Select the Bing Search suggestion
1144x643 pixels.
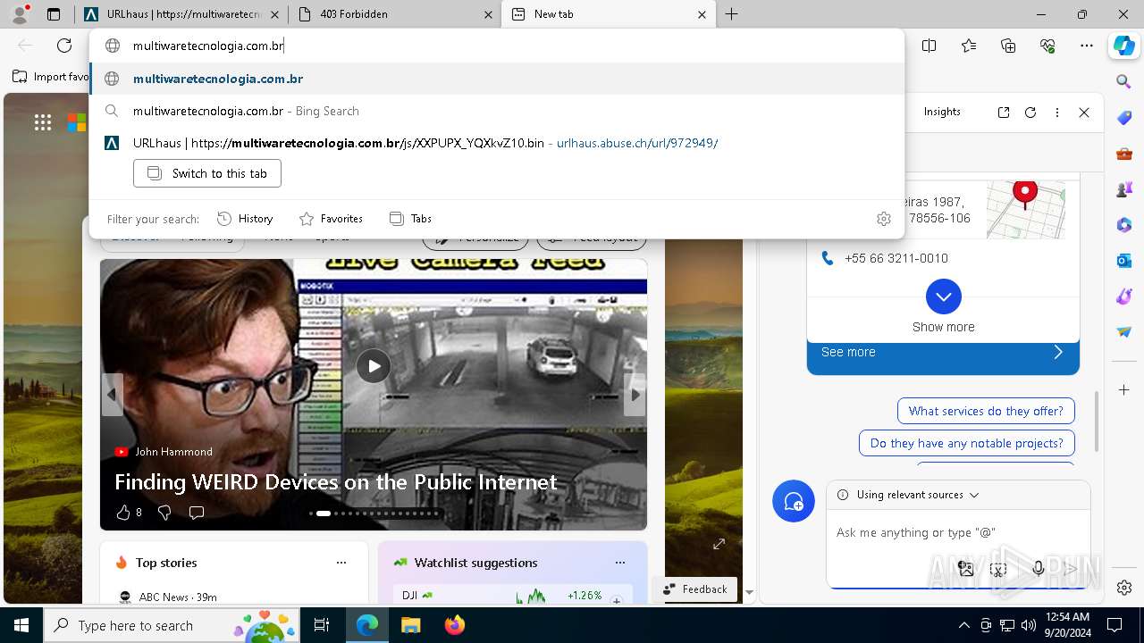(x=497, y=111)
